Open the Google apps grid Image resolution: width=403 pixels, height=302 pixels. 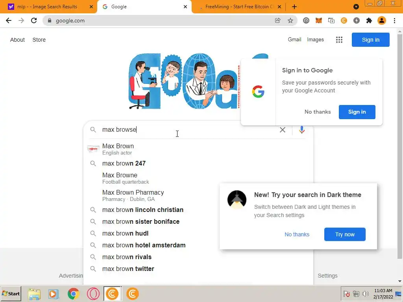(339, 40)
